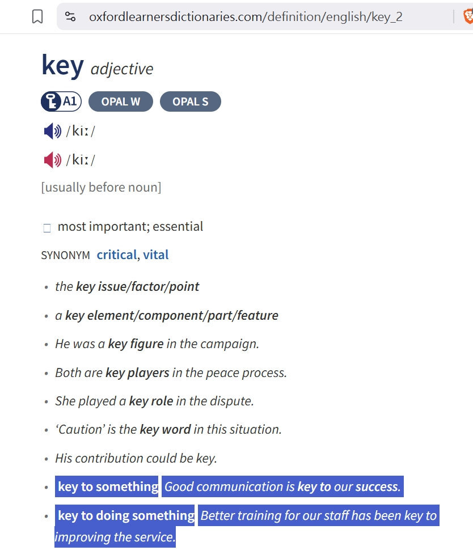
Task: Open site settings icon in address bar
Action: (x=70, y=16)
